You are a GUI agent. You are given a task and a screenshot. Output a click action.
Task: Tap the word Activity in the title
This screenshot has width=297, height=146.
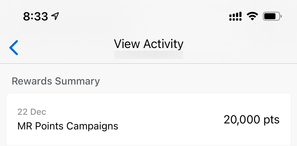pos(163,44)
